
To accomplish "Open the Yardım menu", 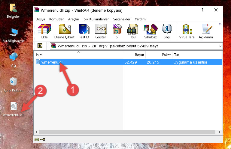I will (140, 19).
